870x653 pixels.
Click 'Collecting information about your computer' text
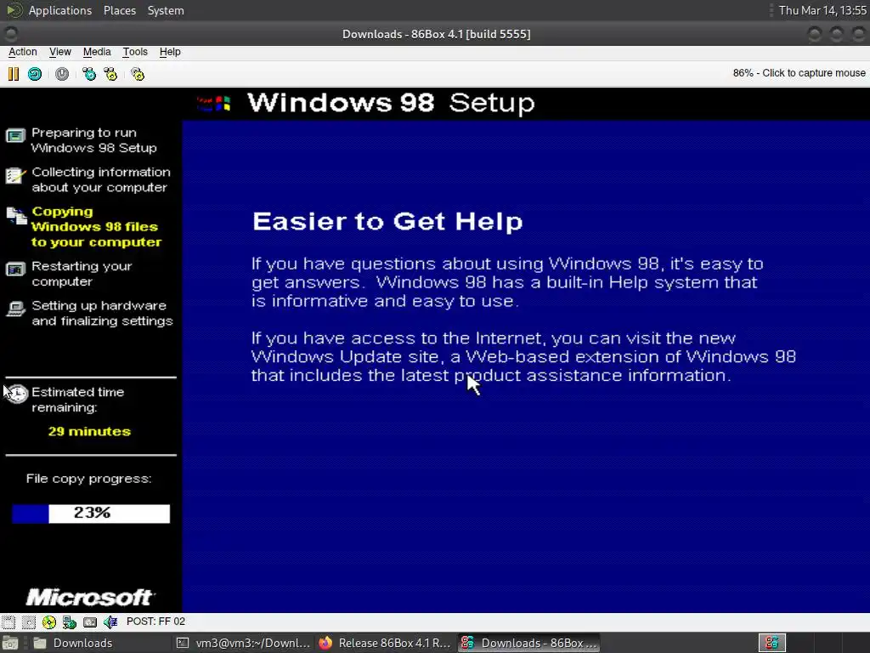click(x=101, y=179)
